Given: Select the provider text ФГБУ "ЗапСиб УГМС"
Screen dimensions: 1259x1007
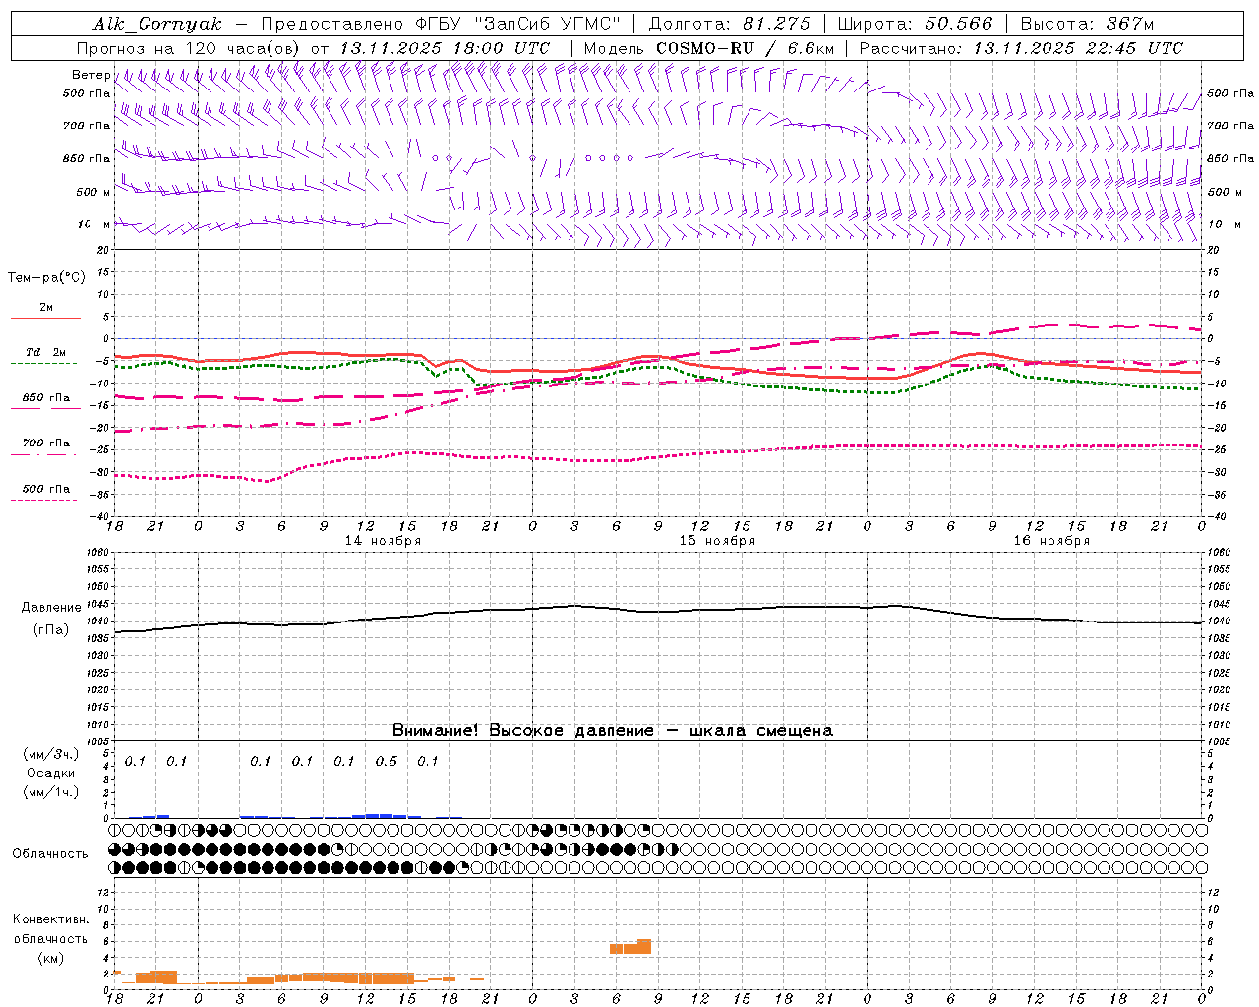Looking at the screenshot, I should tap(518, 24).
